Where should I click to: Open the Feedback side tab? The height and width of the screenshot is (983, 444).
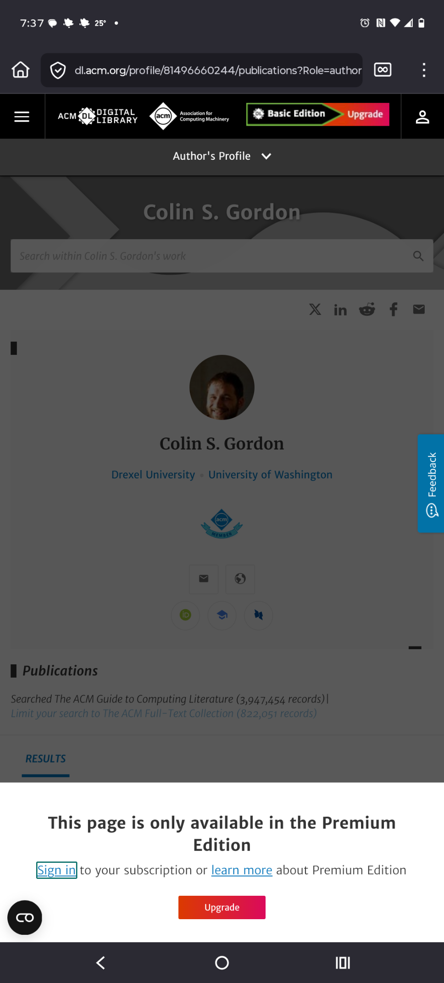(x=431, y=483)
